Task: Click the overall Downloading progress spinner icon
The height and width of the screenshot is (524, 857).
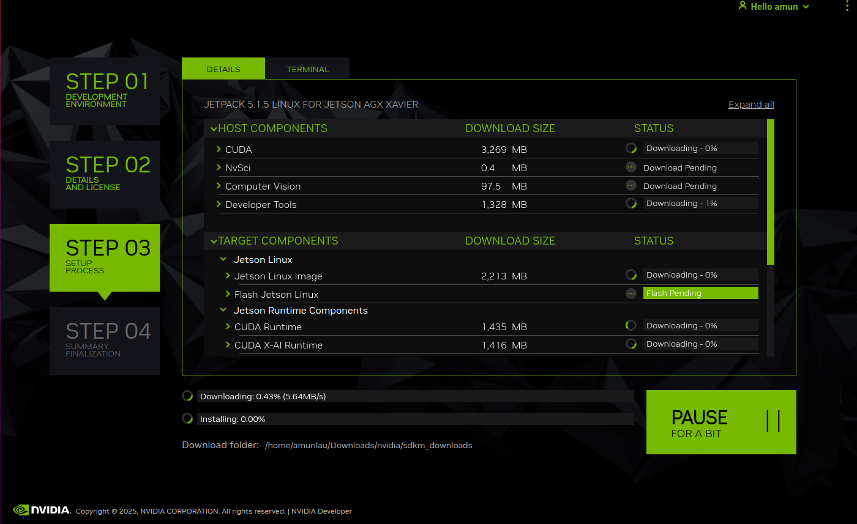Action: coord(188,396)
